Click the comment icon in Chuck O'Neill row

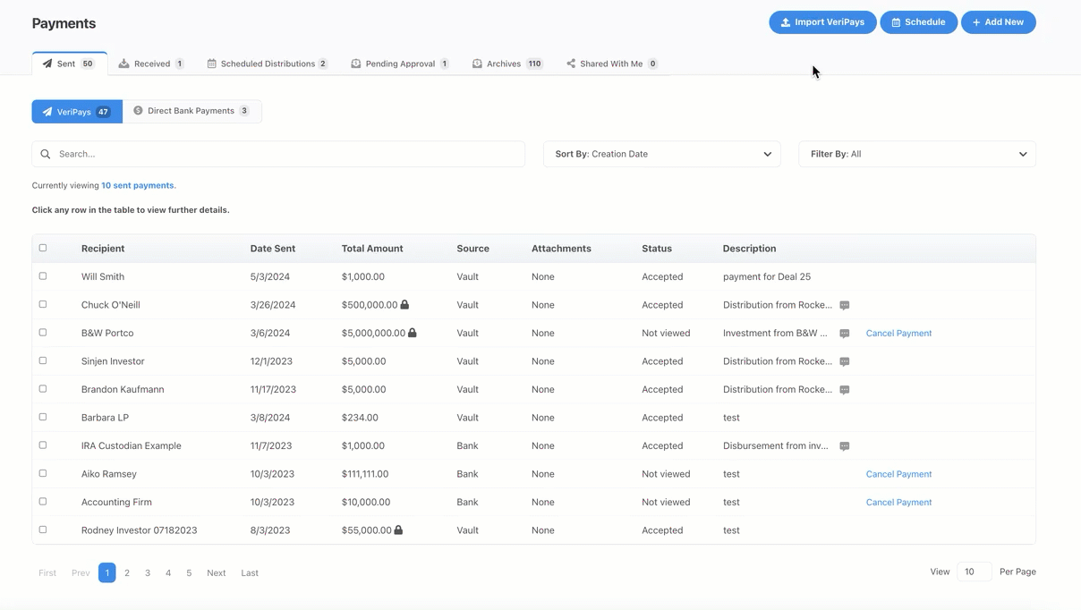[x=844, y=305]
